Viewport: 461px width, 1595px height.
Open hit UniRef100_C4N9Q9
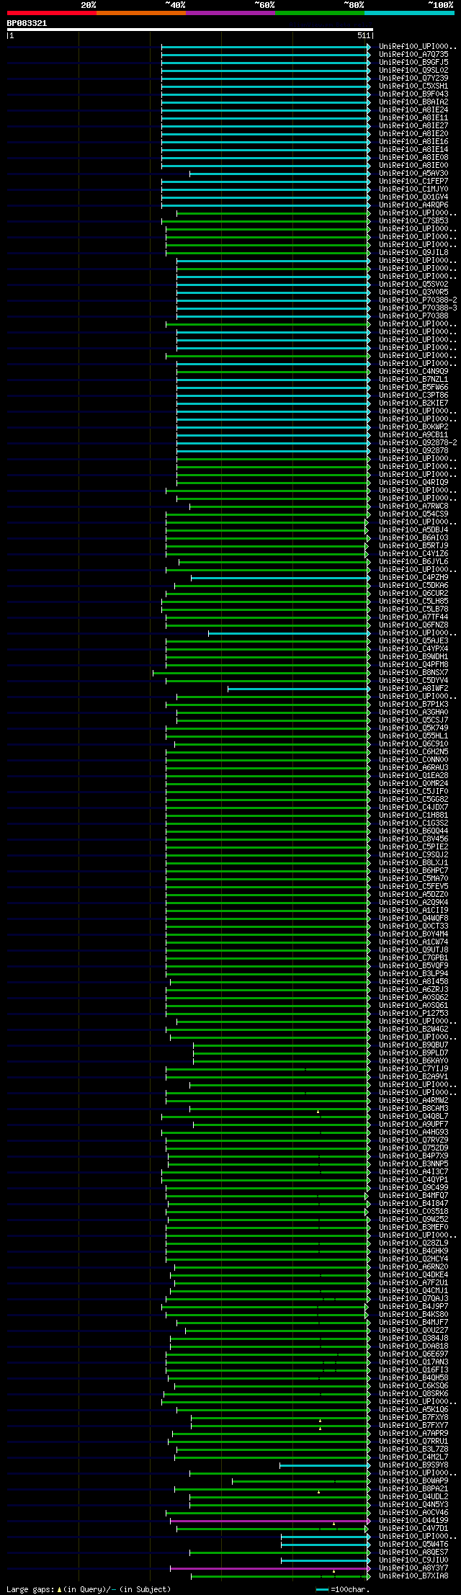pos(413,371)
